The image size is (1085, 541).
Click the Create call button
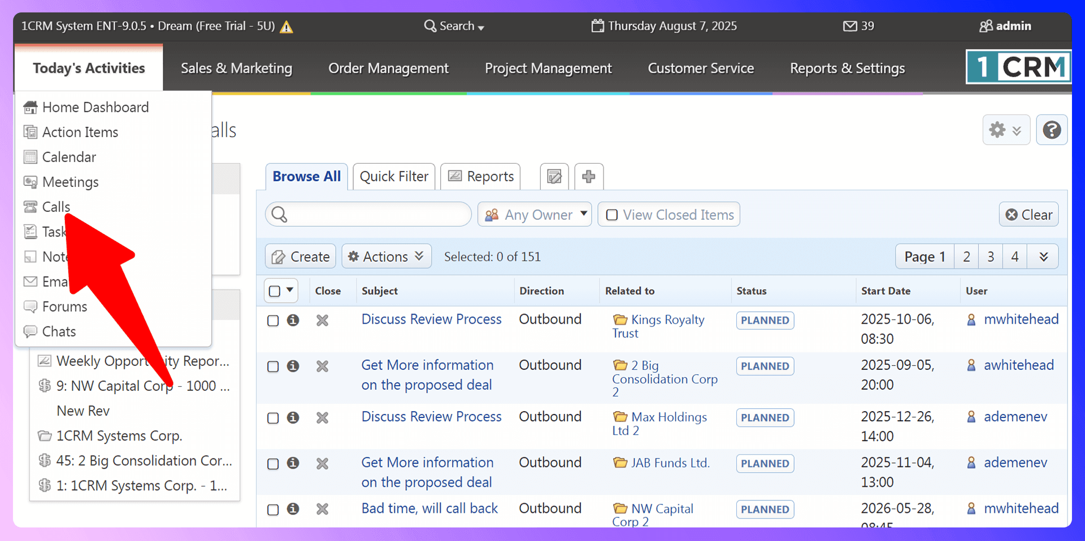[x=301, y=256]
